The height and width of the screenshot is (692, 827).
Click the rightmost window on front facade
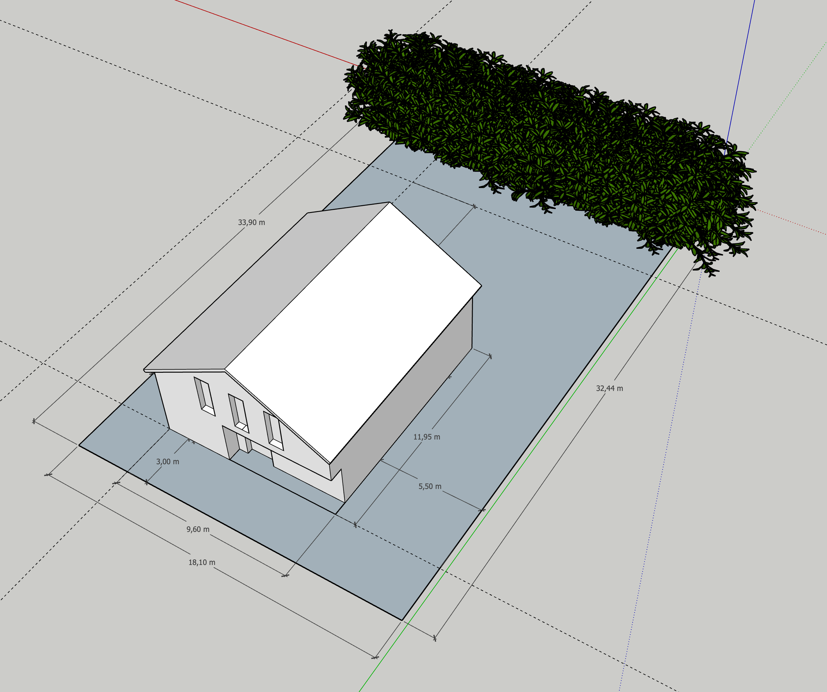[273, 431]
